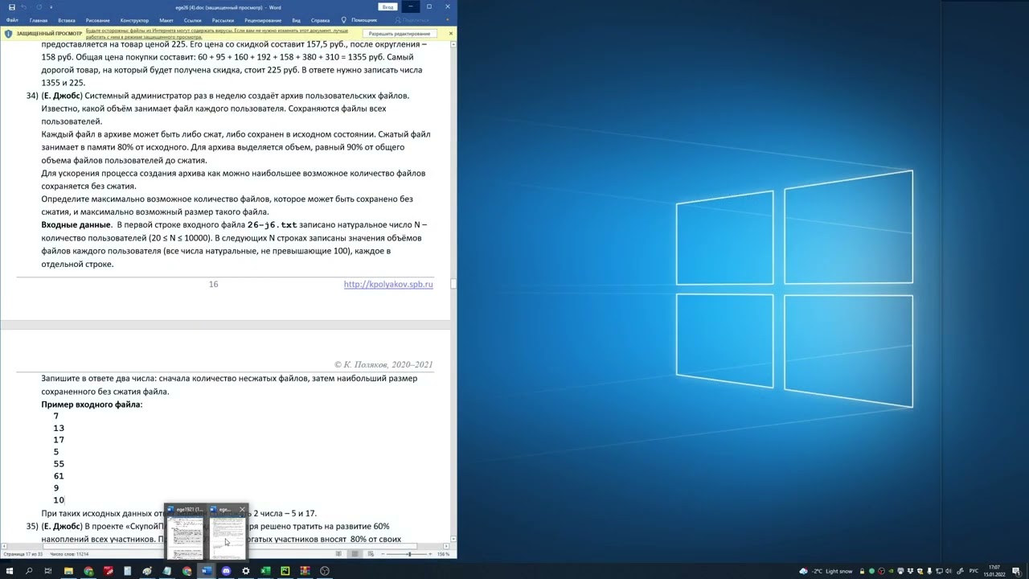Click the horizontal scrollbar left arrow
The image size is (1029, 579).
[x=4, y=546]
